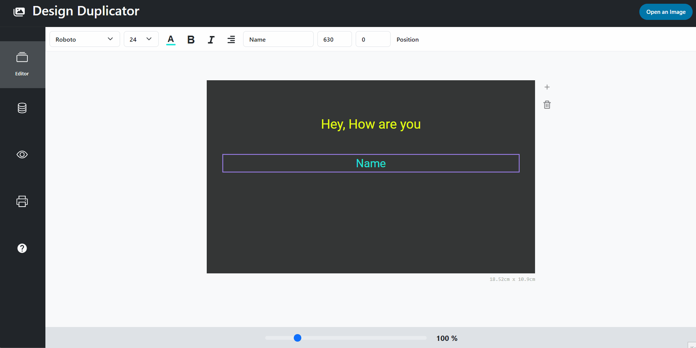
Task: Click the plus icon beside canvas
Action: coord(547,87)
